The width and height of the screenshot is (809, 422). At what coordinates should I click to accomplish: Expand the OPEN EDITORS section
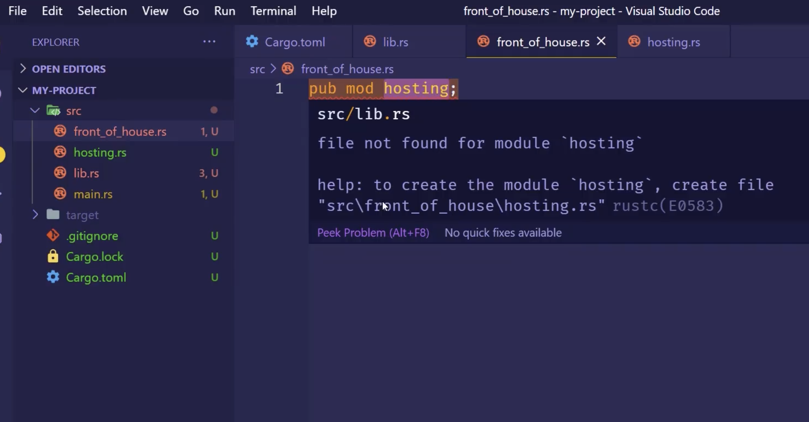click(23, 69)
